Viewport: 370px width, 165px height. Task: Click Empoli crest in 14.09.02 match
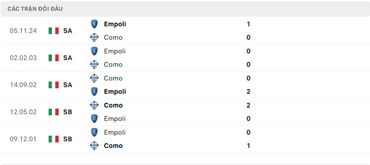tap(94, 92)
